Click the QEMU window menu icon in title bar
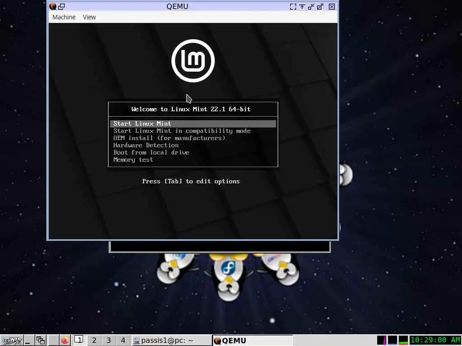This screenshot has height=346, width=462. coord(53,6)
